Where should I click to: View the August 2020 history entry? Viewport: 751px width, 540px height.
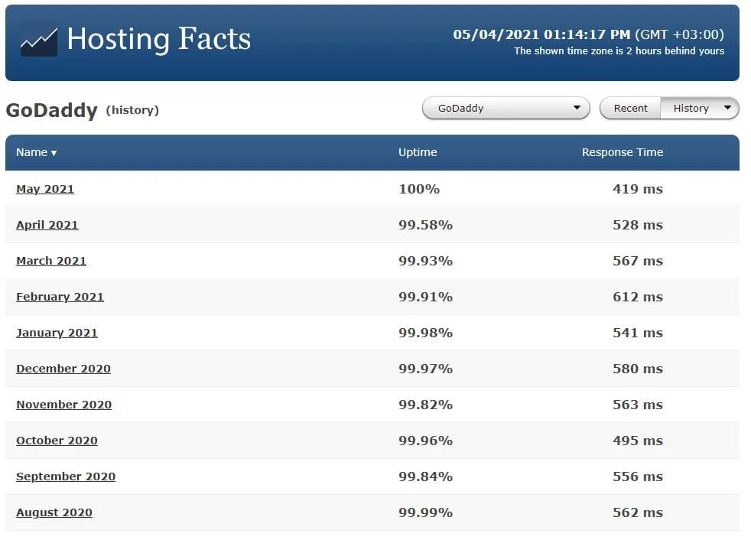[54, 512]
